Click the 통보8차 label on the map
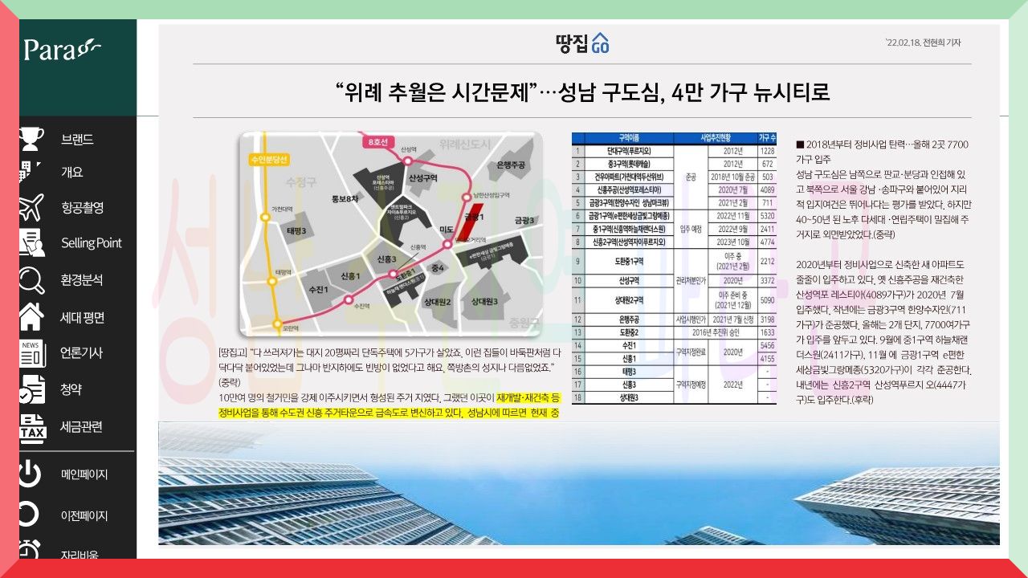This screenshot has height=578, width=1028. (345, 197)
